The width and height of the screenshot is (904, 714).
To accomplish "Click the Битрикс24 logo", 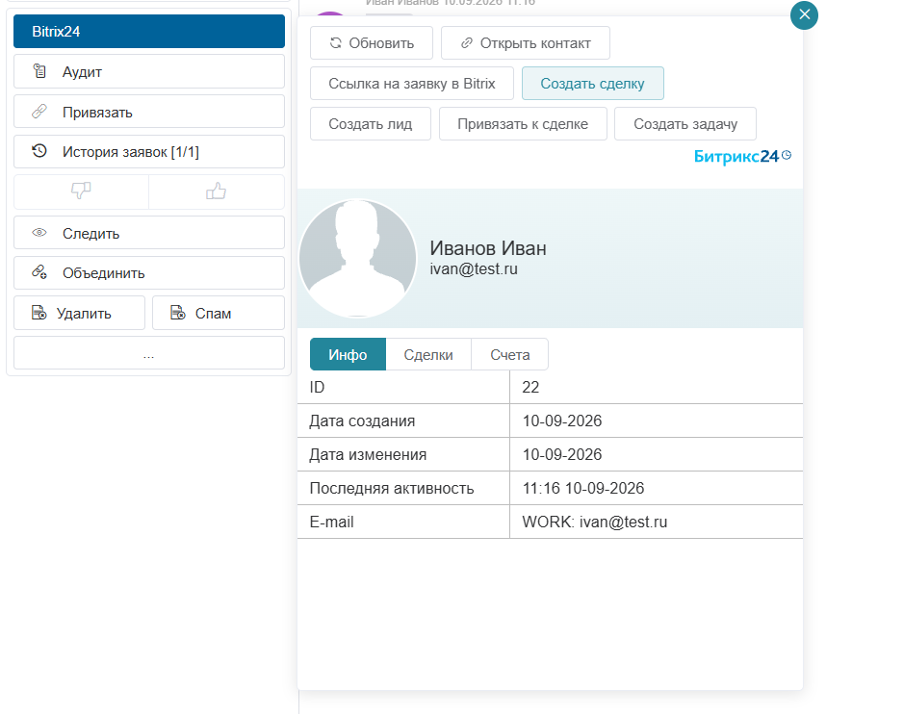I will click(x=742, y=156).
